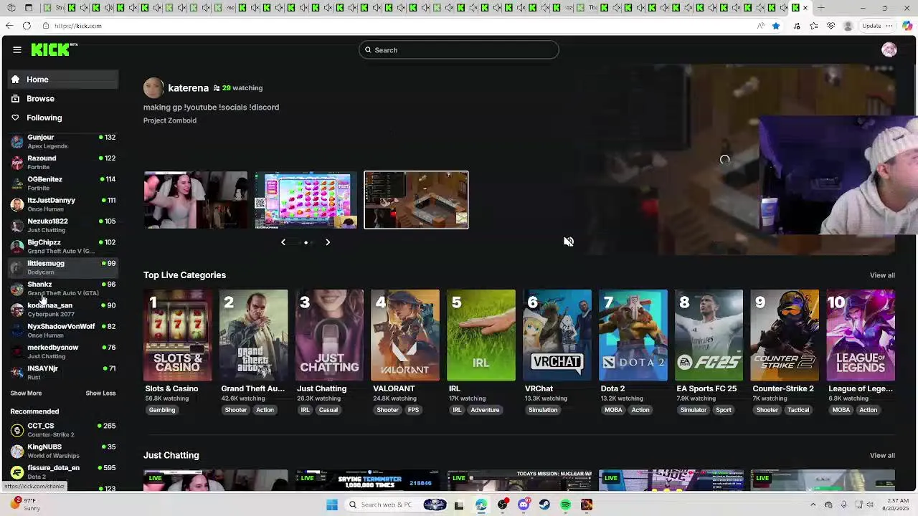Image resolution: width=918 pixels, height=516 pixels.
Task: Open INSAYNjr's channel in the sidebar
Action: pyautogui.click(x=63, y=373)
